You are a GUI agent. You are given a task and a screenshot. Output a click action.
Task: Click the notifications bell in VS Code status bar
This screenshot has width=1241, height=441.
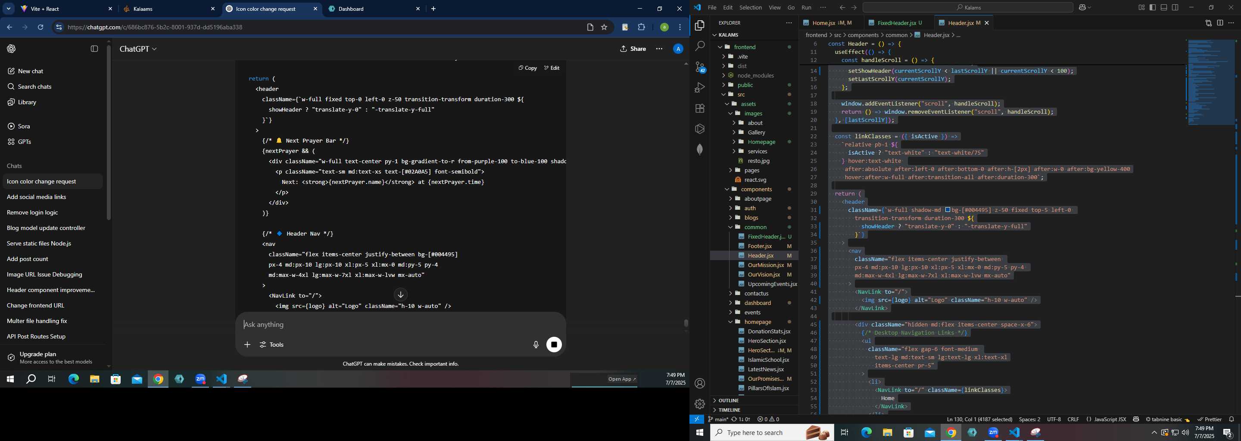click(x=1232, y=419)
